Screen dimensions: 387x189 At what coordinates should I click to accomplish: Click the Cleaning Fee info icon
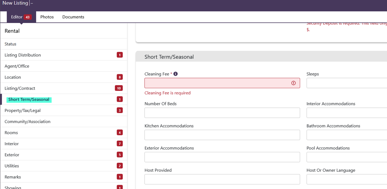176,74
